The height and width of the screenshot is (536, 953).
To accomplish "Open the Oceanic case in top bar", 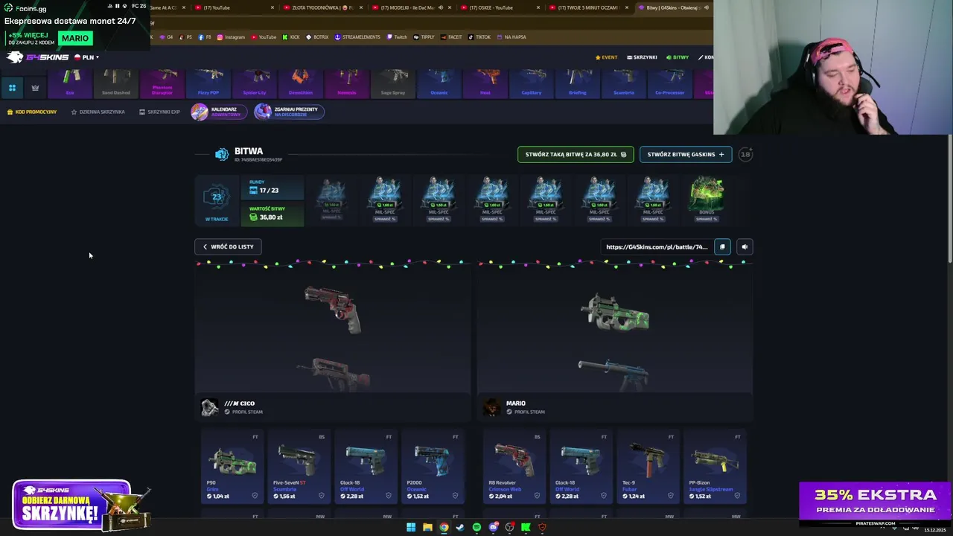I will [439, 83].
